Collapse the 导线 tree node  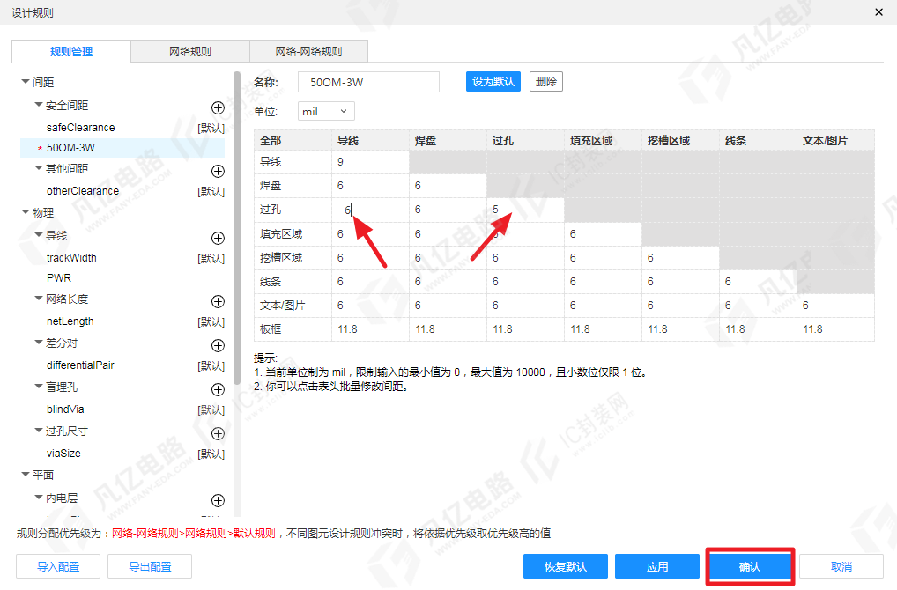[38, 235]
